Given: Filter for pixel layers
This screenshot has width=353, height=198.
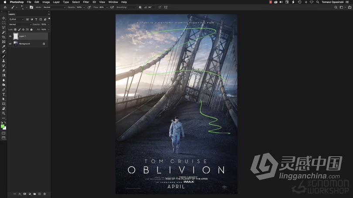Looking at the screenshot, I should point(27,19).
